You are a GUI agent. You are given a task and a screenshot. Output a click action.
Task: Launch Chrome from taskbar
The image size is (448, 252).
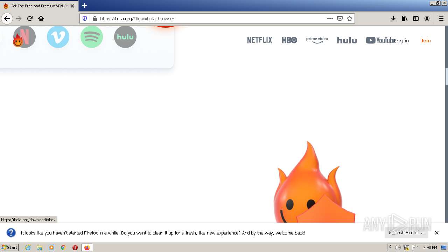click(x=63, y=247)
